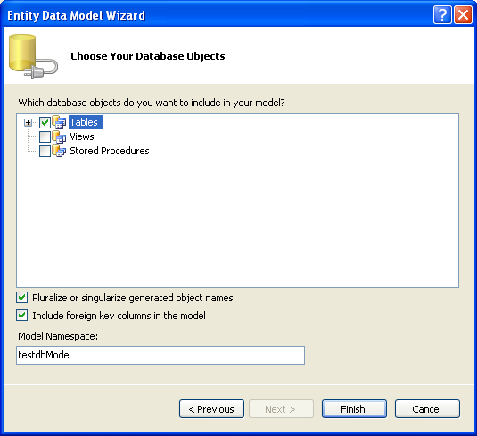Click the database plug icon in header
The height and width of the screenshot is (436, 477).
33,56
